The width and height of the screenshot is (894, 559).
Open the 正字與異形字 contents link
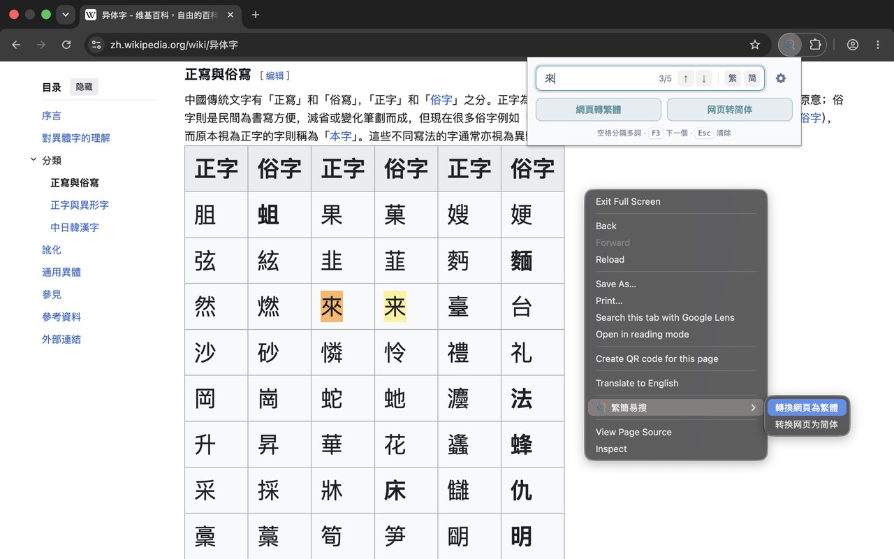click(80, 205)
